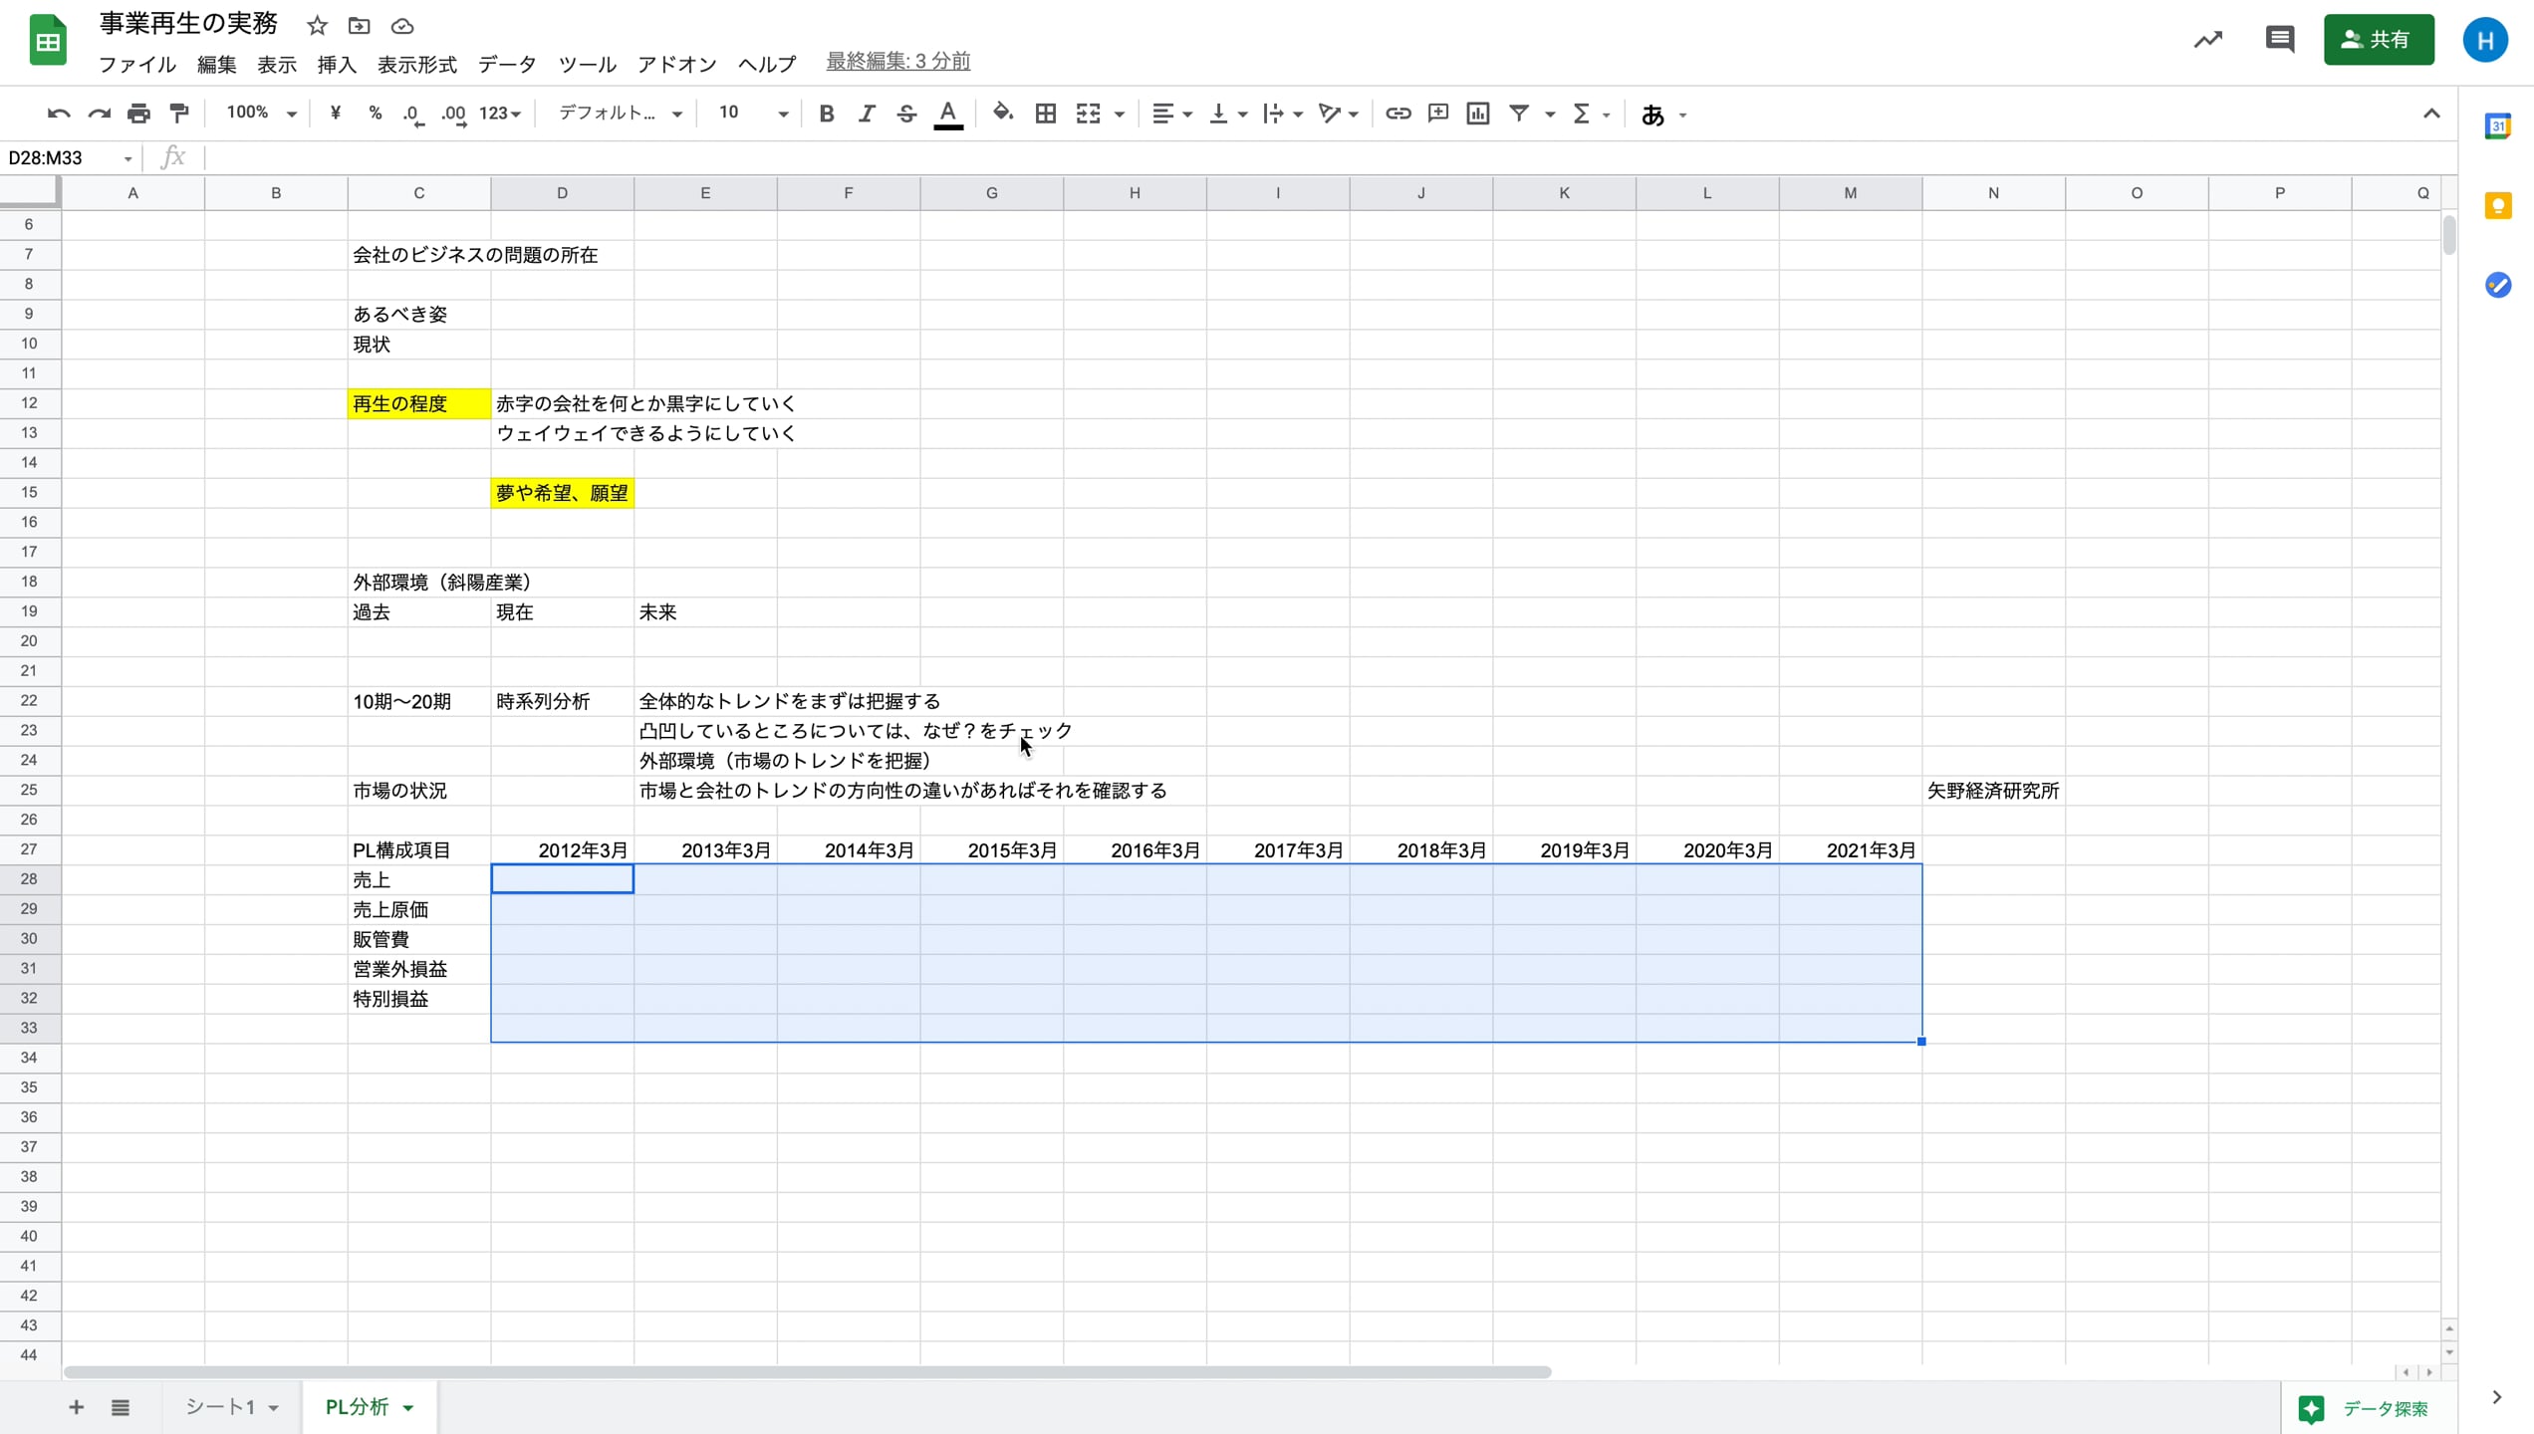Image resolution: width=2534 pixels, height=1434 pixels.
Task: Click the green 共有 share button
Action: [2379, 40]
